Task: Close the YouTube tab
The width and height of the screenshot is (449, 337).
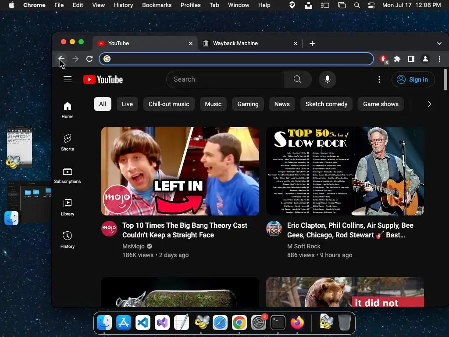Action: (x=191, y=43)
